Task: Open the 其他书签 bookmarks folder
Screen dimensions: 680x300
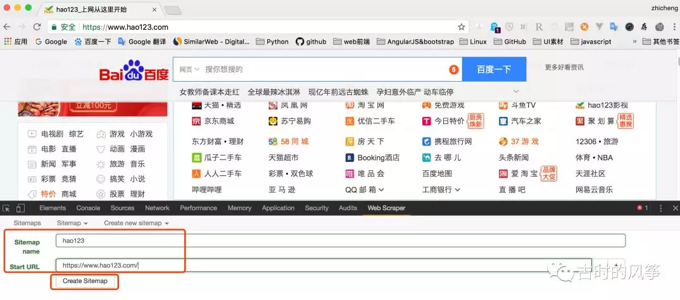Action: (661, 42)
